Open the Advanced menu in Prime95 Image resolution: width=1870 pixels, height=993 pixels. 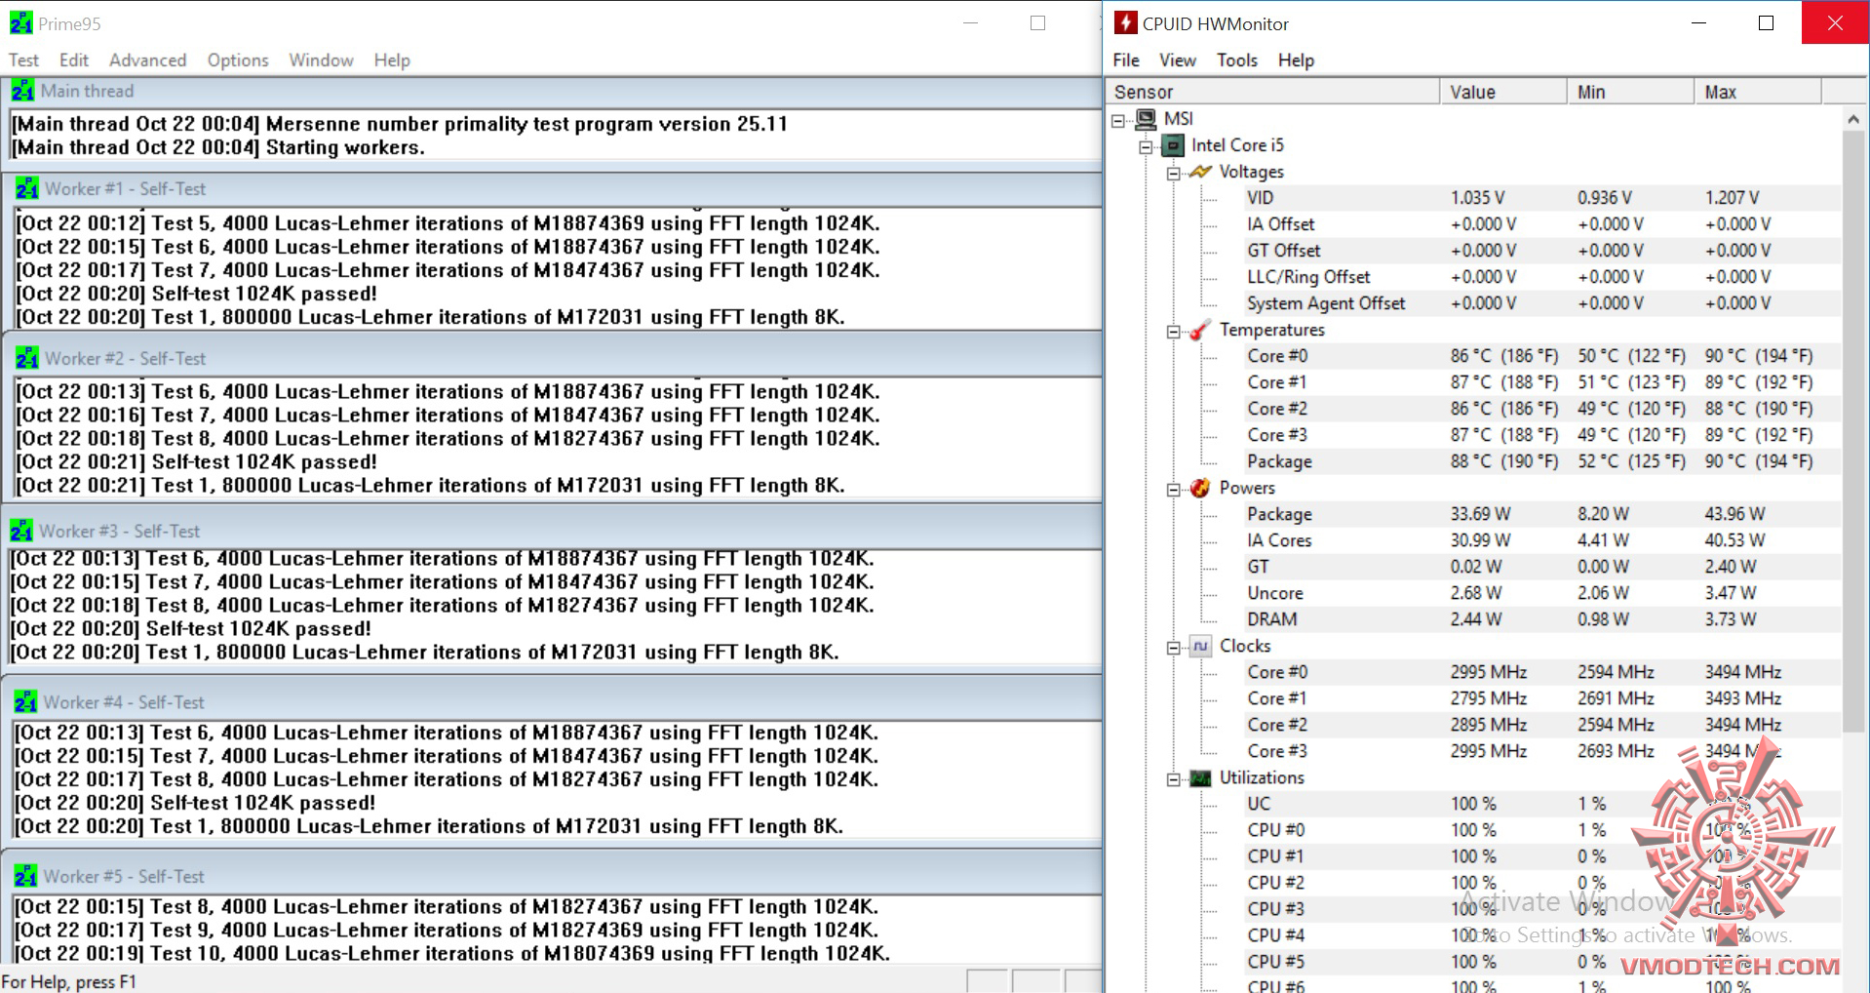[x=147, y=60]
